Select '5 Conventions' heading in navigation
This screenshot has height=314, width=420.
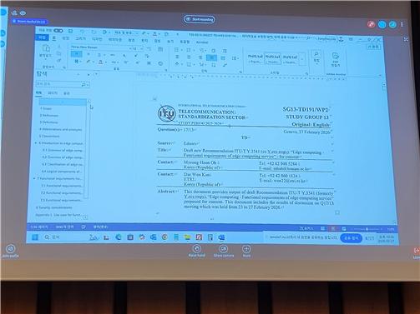[49, 136]
